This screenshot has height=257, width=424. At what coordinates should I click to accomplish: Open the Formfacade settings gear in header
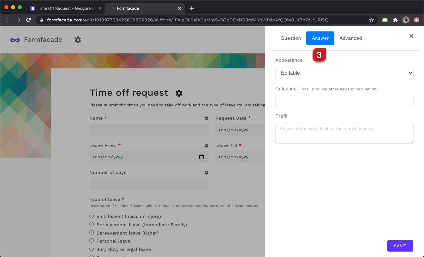78,40
